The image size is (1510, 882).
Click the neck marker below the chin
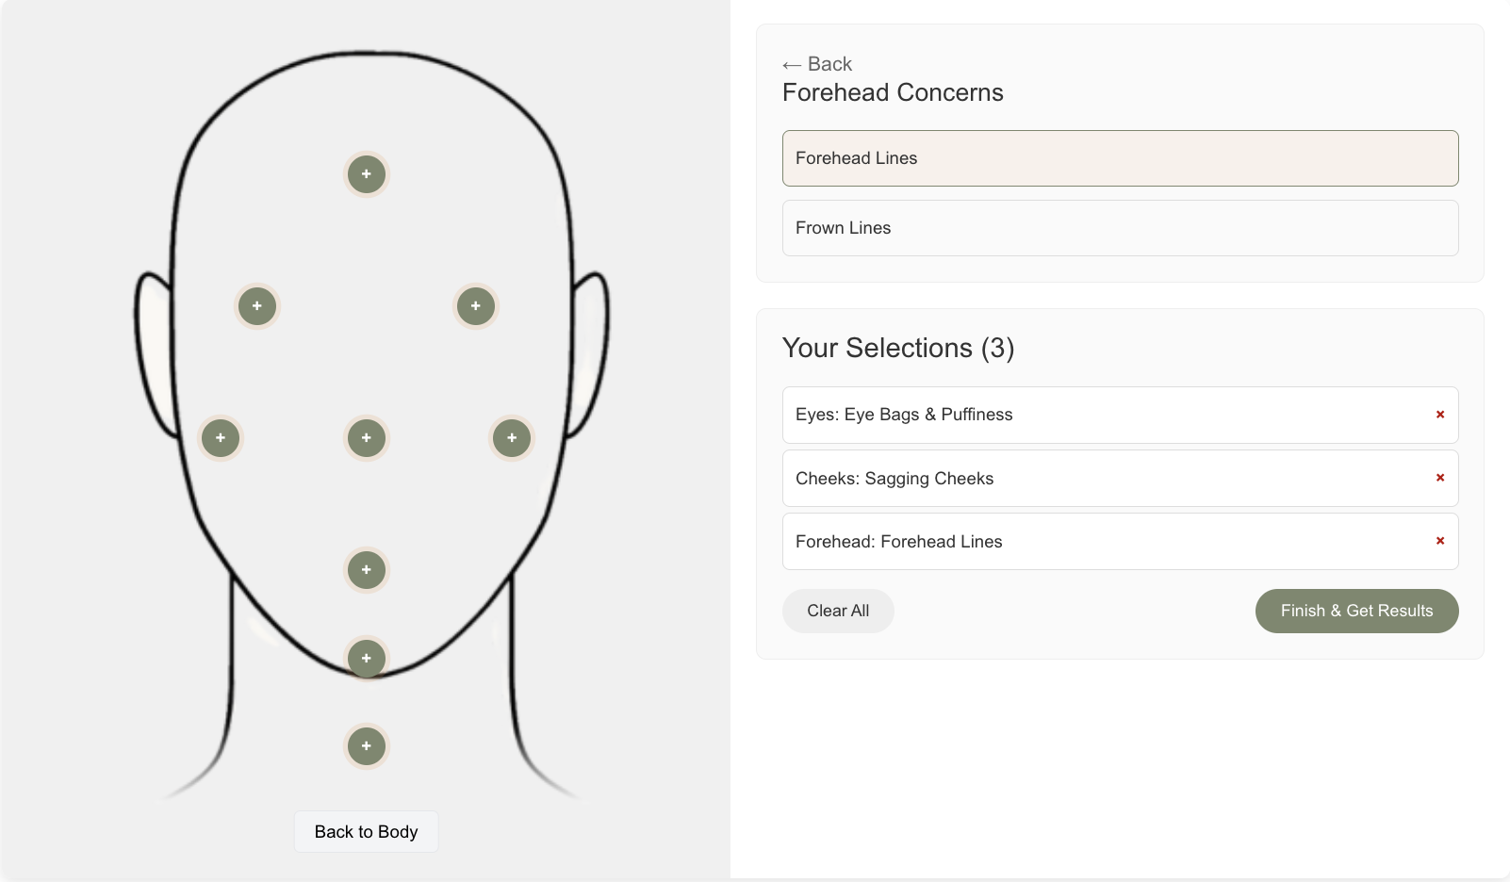click(367, 745)
